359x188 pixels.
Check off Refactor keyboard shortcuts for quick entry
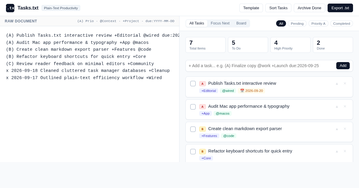(x=193, y=152)
